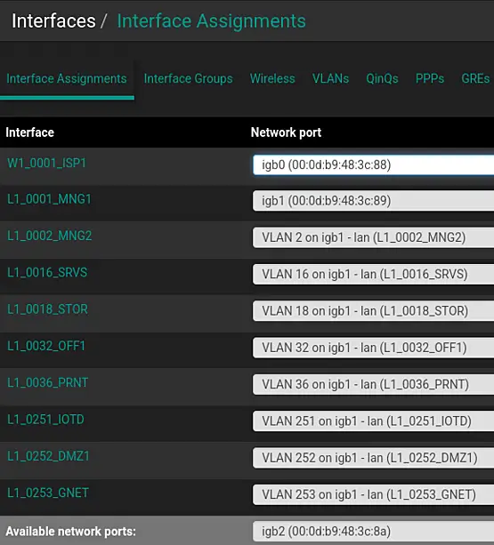Image resolution: width=494 pixels, height=545 pixels.
Task: Open the available ports igb2 dropdown
Action: (x=373, y=532)
